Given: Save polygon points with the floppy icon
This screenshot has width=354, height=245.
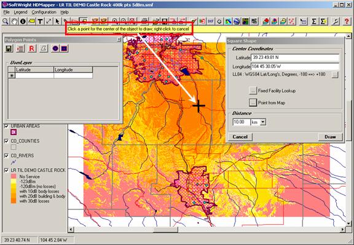Looking at the screenshot, I should click(9, 49).
